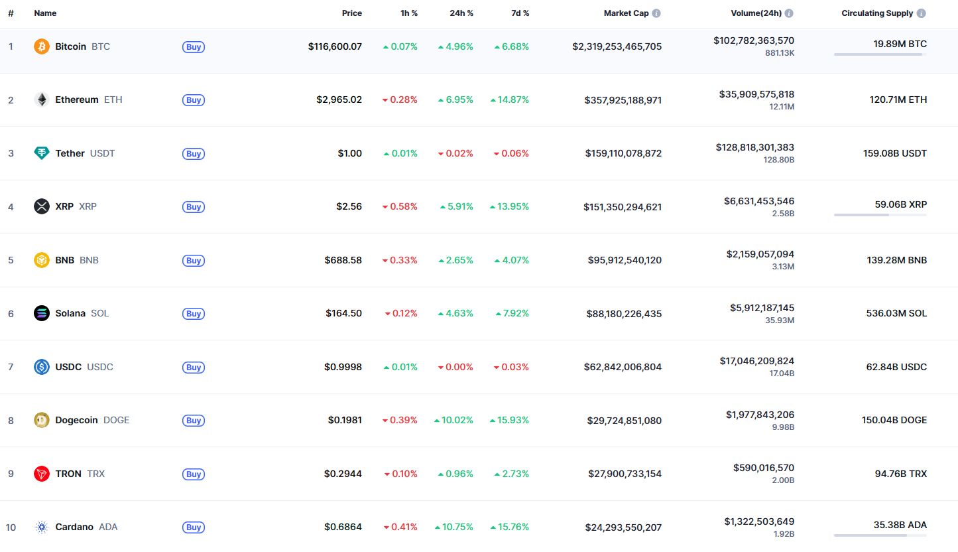Click Tether 24h volume $128,818,301,383

[755, 147]
